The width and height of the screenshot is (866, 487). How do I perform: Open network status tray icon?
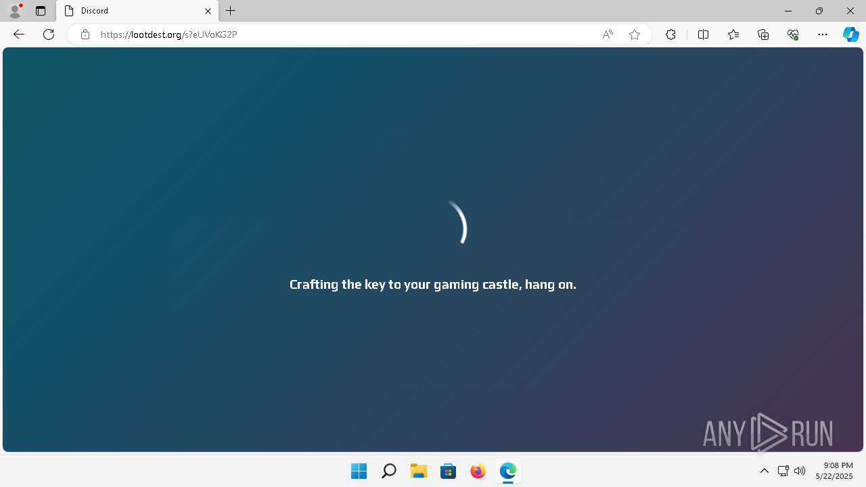point(783,471)
